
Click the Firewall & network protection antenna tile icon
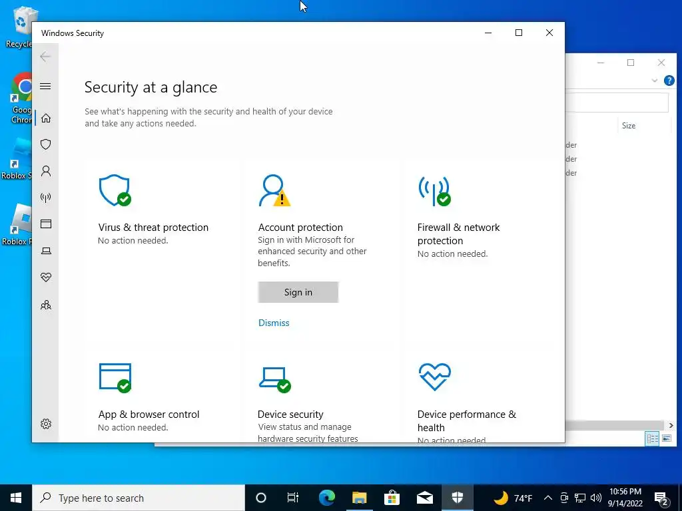[x=434, y=191]
